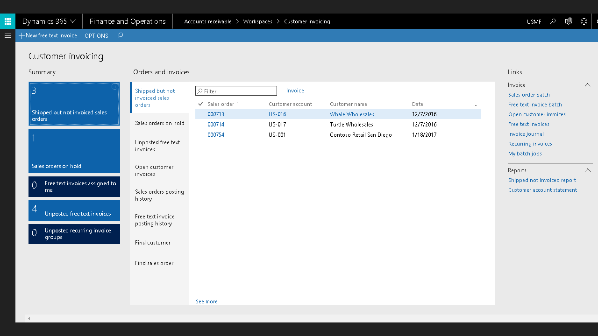Open the Sales orders on hold tile

click(74, 151)
